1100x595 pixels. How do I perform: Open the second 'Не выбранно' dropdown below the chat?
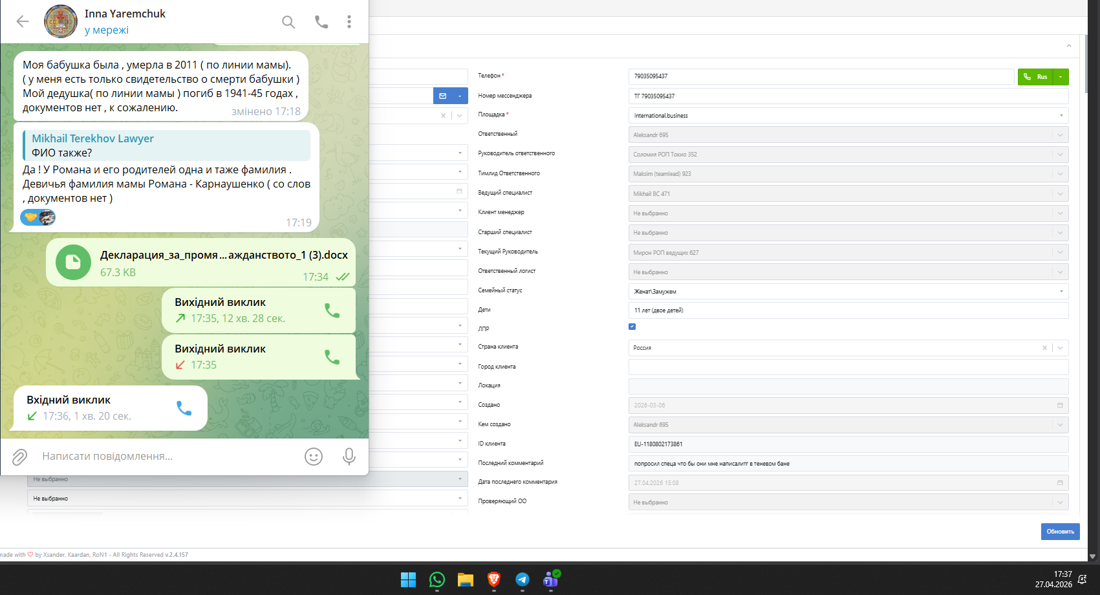tap(248, 499)
